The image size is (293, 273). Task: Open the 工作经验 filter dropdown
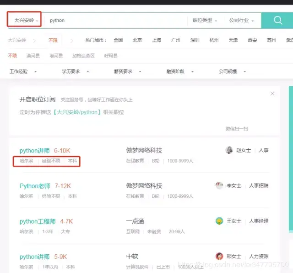(23, 71)
